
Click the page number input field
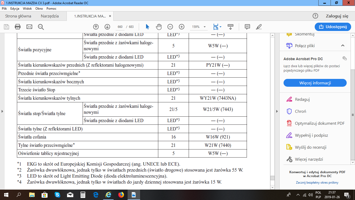click(x=120, y=27)
